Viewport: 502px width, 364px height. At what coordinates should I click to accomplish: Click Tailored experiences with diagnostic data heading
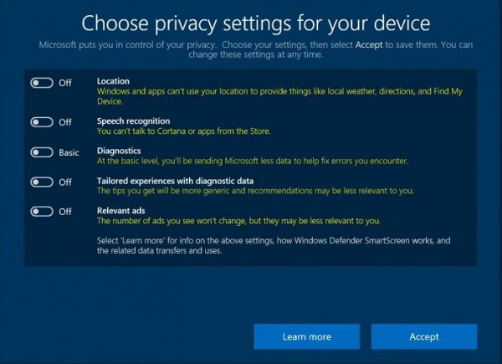click(176, 181)
